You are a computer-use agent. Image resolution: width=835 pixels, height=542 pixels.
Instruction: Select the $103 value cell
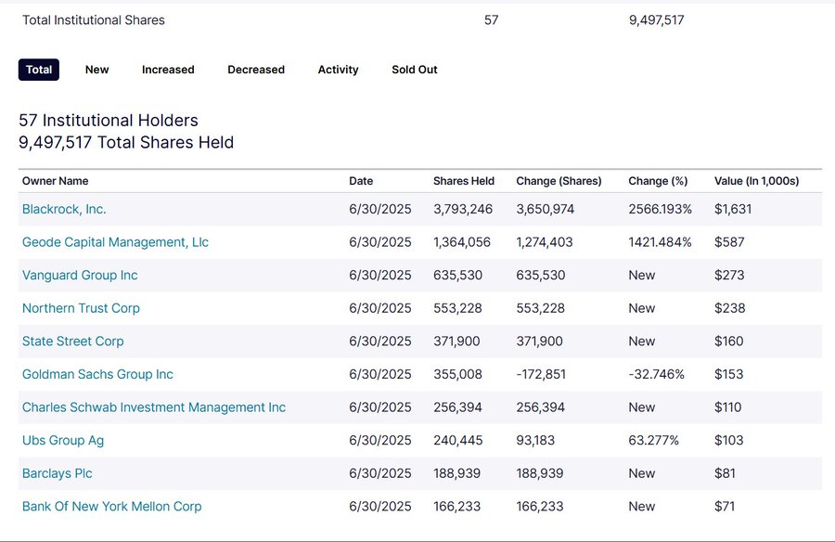(728, 440)
